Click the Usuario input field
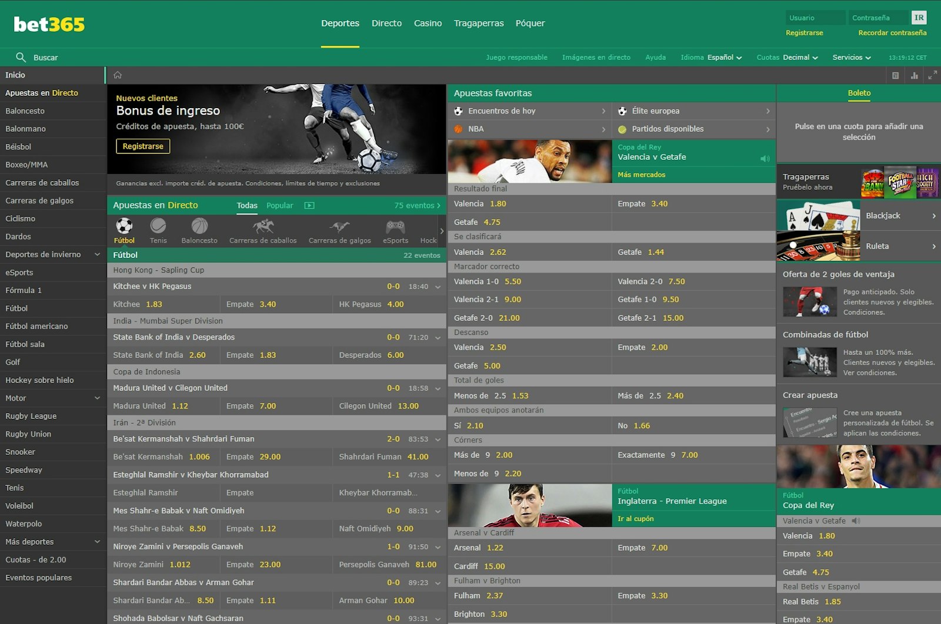Screen dimensions: 941x624 (815, 18)
